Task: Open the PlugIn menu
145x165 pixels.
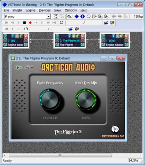Action: coord(17,10)
